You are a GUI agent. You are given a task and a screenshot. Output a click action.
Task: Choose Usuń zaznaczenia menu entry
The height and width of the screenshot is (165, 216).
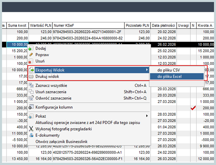point(89,92)
